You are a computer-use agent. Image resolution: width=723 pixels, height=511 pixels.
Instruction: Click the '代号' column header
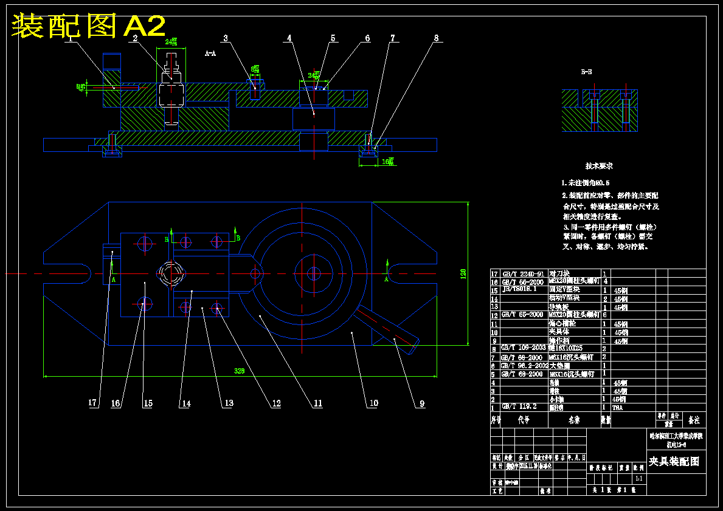pyautogui.click(x=524, y=420)
